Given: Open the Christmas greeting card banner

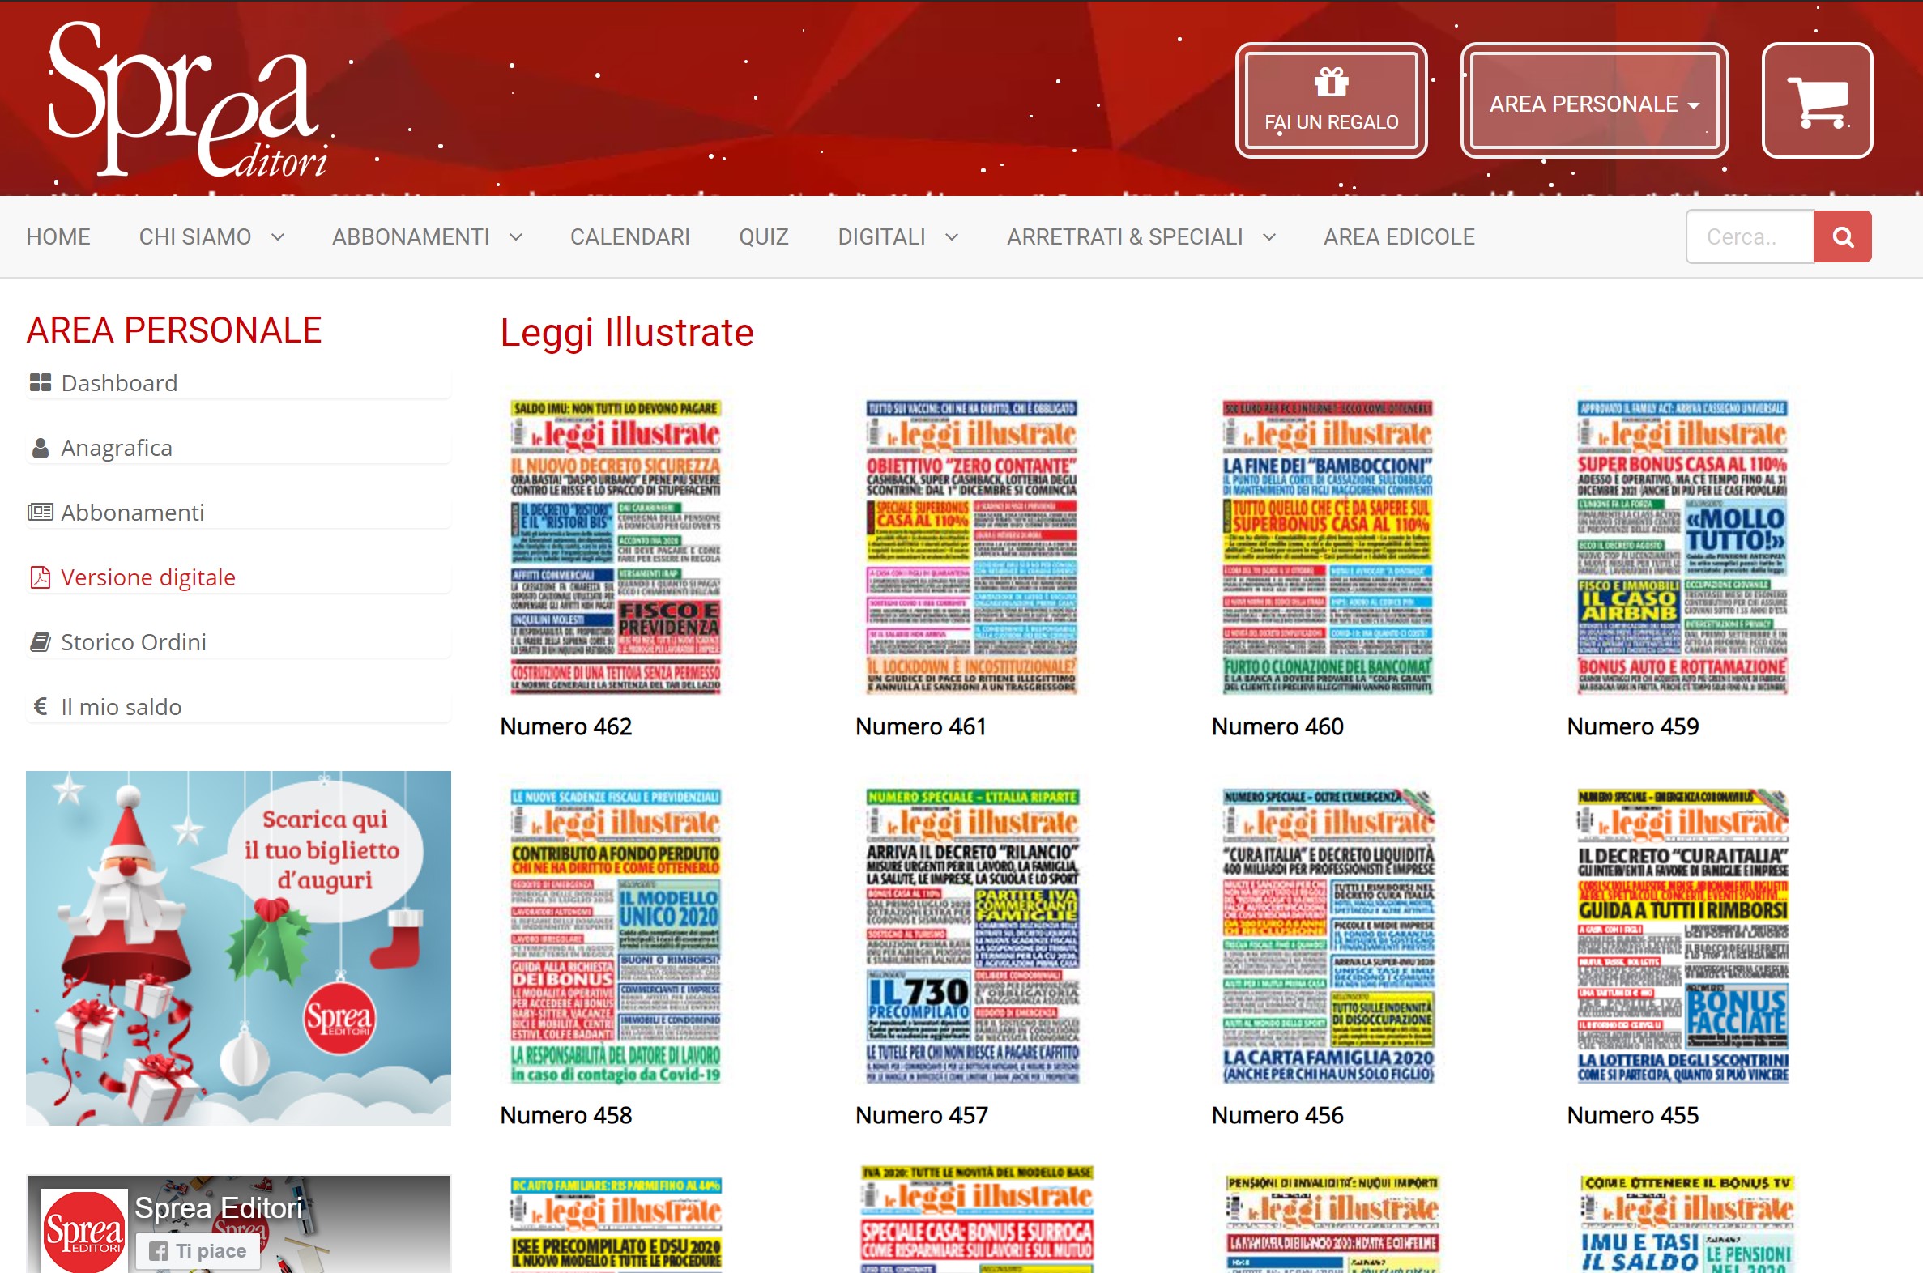Looking at the screenshot, I should tap(238, 948).
